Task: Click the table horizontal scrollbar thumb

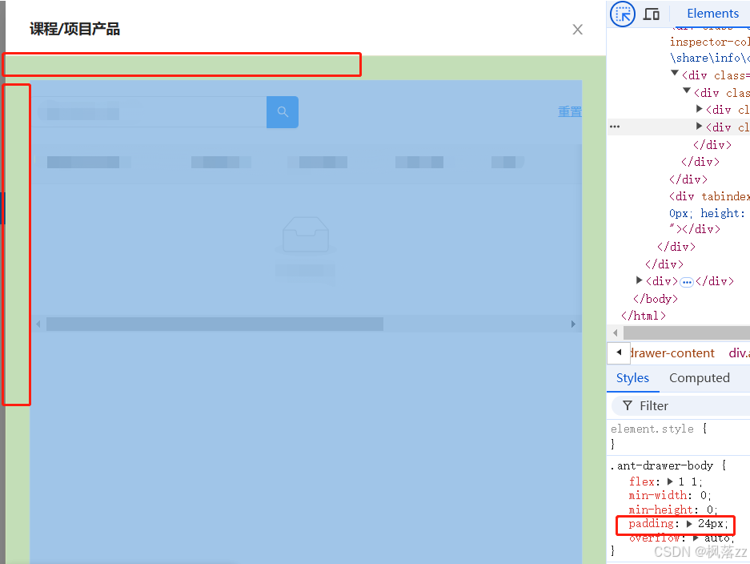Action: (215, 324)
